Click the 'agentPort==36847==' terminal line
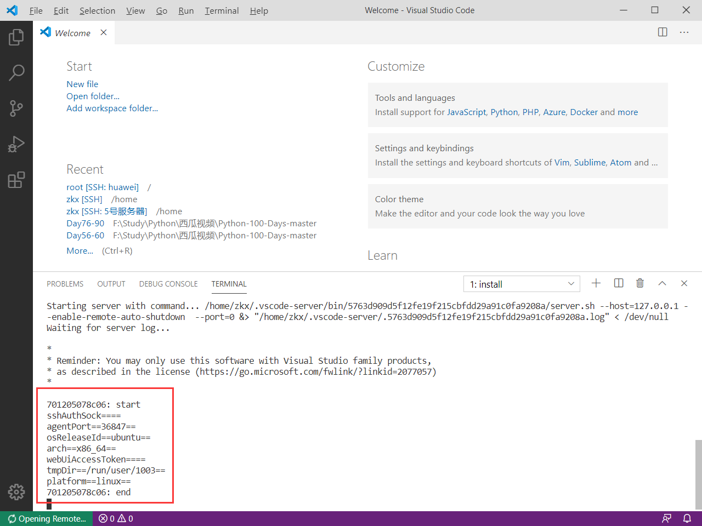The width and height of the screenshot is (702, 526). (91, 426)
